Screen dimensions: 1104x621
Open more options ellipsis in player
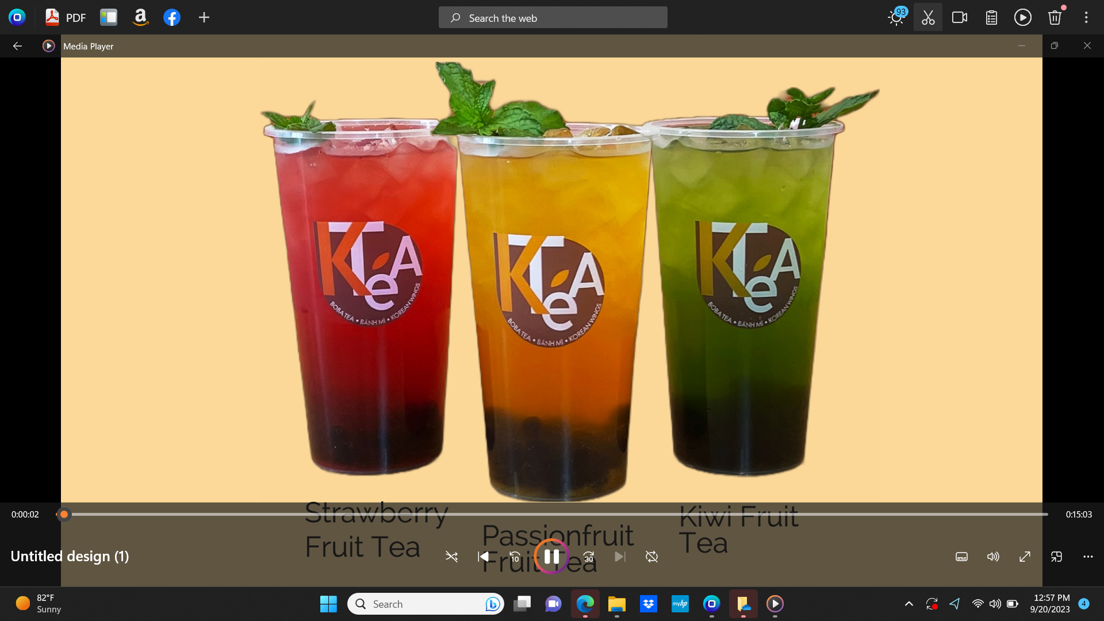click(x=1088, y=557)
